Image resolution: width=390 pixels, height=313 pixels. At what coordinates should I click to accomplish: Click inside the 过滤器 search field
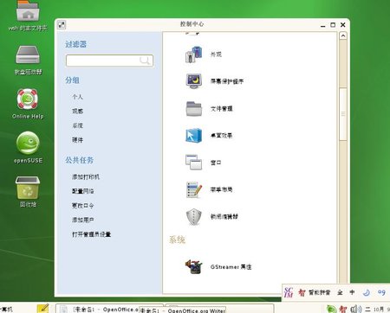pyautogui.click(x=109, y=61)
